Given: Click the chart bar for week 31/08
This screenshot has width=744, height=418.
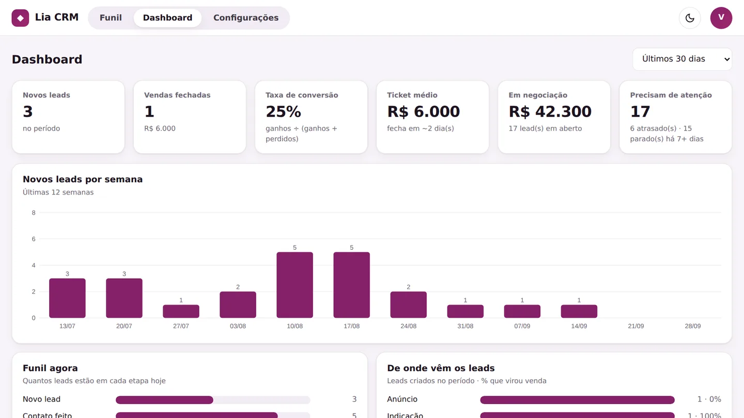Looking at the screenshot, I should (x=465, y=311).
